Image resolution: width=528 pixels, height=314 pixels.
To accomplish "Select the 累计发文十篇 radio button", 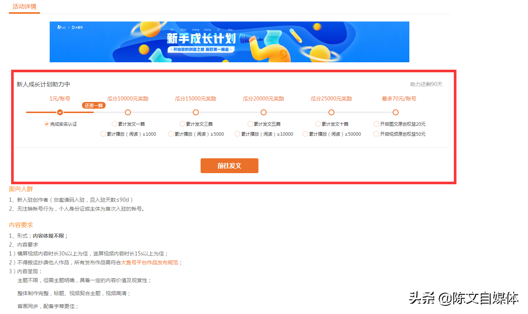I will 318,124.
